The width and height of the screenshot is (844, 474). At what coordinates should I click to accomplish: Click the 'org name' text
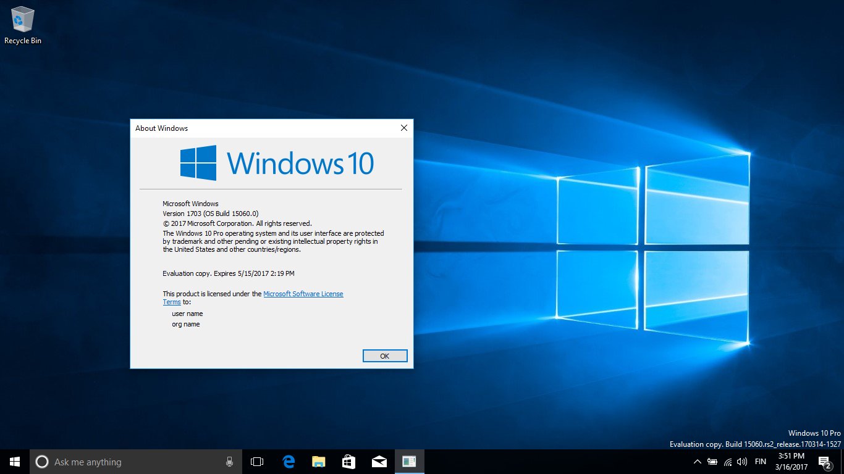point(186,325)
